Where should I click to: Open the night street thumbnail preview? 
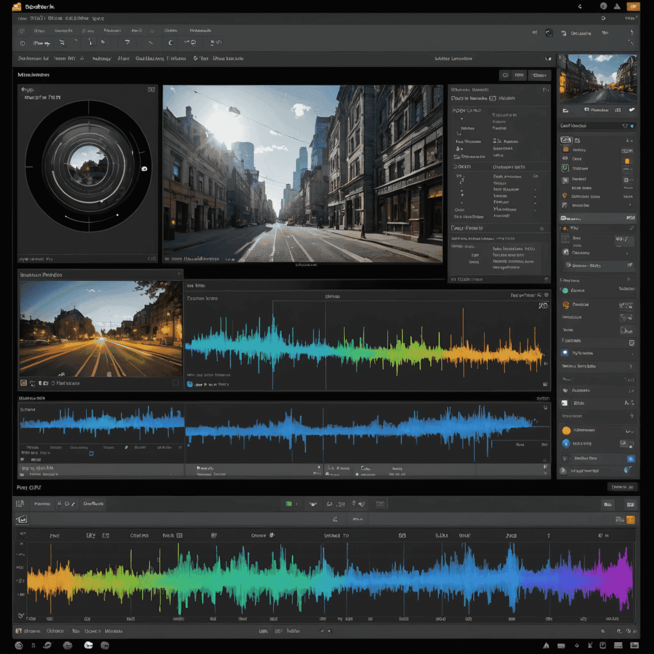pos(101,329)
